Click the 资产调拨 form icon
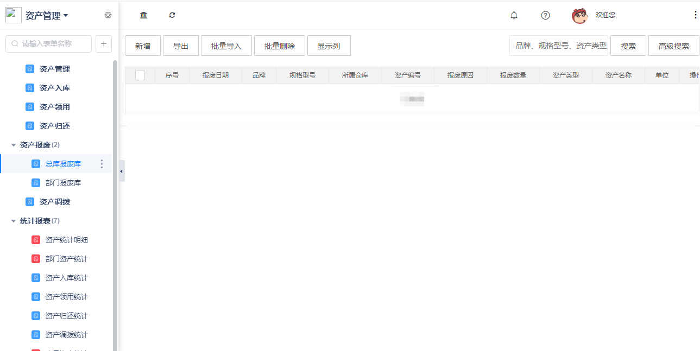Image resolution: width=700 pixels, height=351 pixels. click(x=30, y=202)
